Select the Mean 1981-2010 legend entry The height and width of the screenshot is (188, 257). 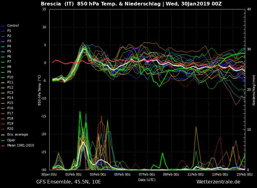[x=20, y=146]
